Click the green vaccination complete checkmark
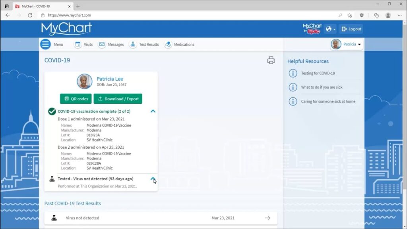The width and height of the screenshot is (407, 229). coord(52,111)
